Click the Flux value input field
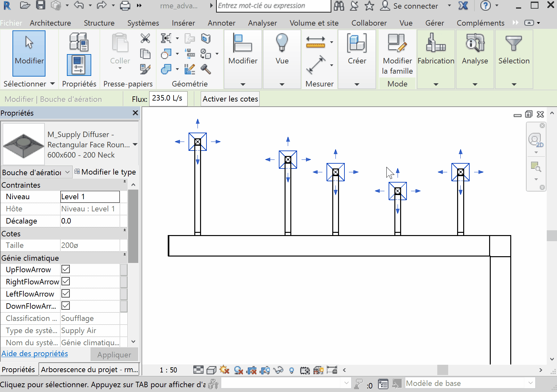Viewport: 557px width, 392px height. [168, 98]
